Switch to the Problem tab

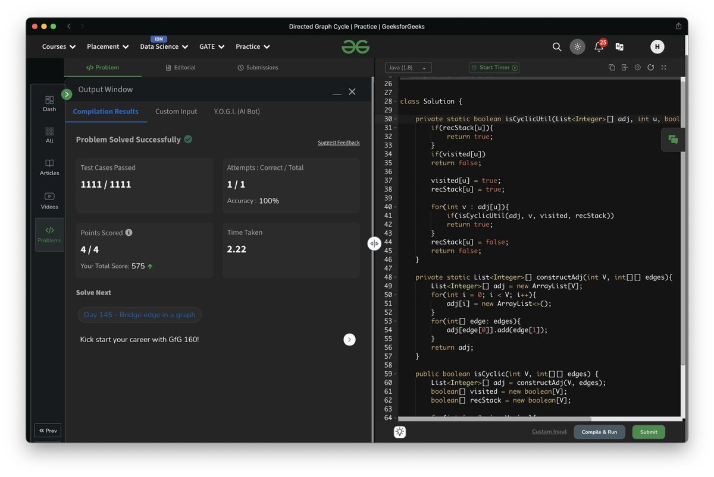pos(103,68)
